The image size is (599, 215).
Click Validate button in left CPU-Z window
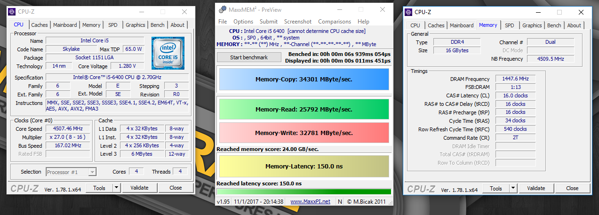click(x=139, y=188)
